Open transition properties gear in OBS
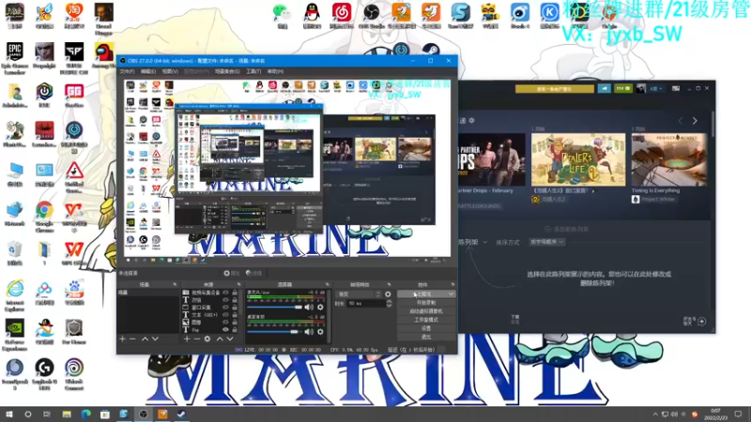The image size is (751, 422). pos(388,294)
